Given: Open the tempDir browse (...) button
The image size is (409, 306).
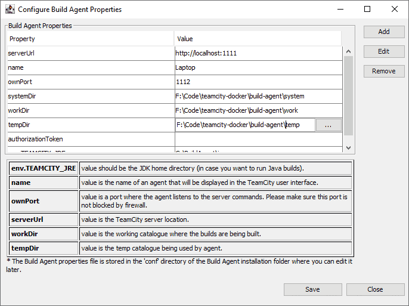Looking at the screenshot, I should coord(329,125).
